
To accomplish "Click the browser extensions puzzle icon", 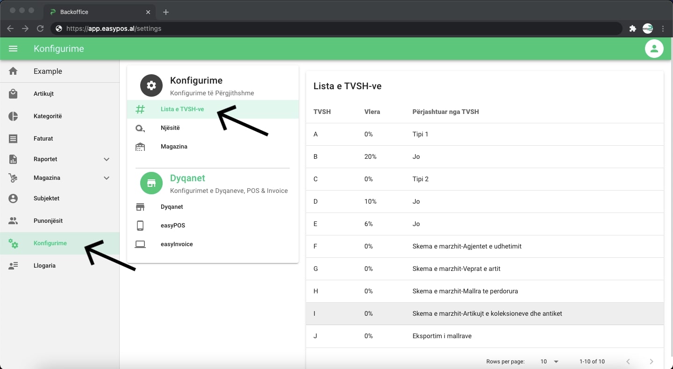I will point(632,28).
